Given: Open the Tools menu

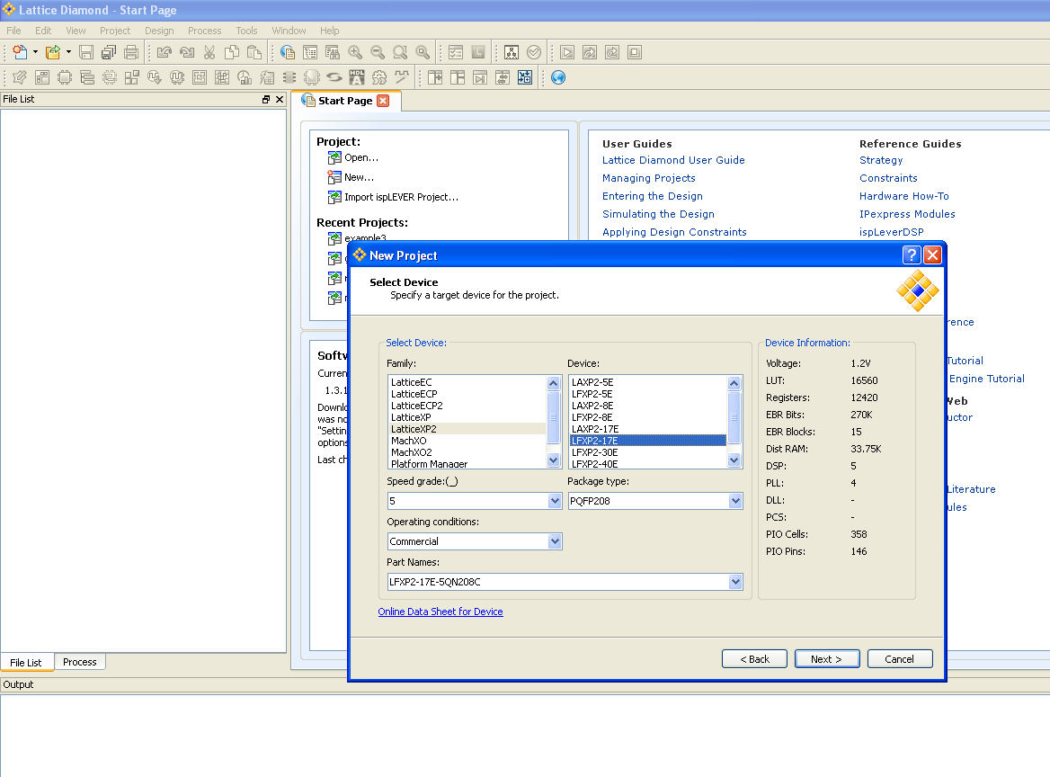Looking at the screenshot, I should point(246,31).
